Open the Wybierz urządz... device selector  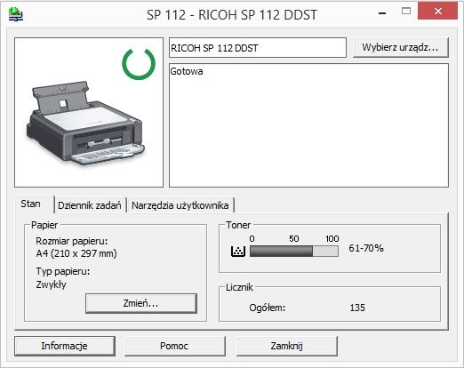401,47
